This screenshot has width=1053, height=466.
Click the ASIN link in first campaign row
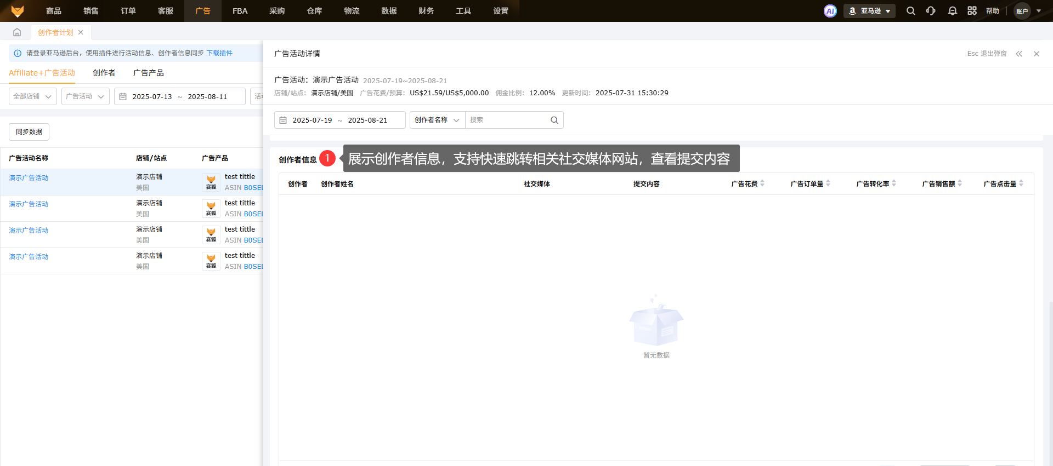(x=253, y=188)
